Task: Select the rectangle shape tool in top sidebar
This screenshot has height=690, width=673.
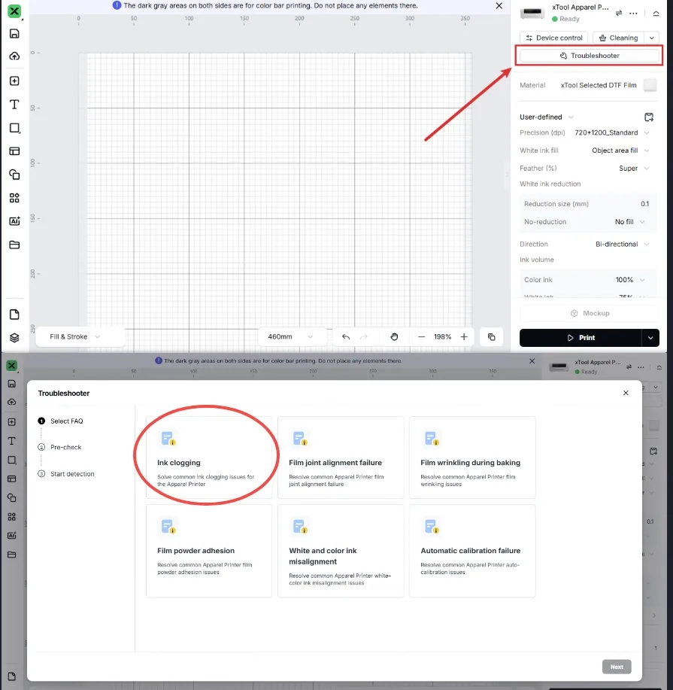Action: tap(14, 128)
